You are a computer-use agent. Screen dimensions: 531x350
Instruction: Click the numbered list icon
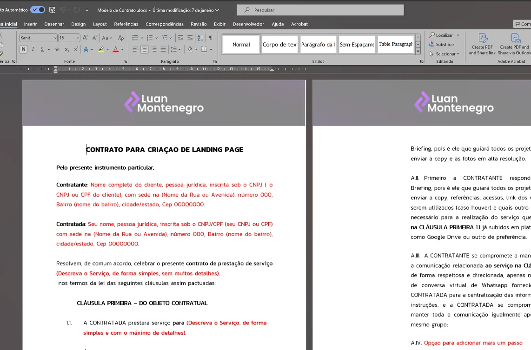click(x=150, y=38)
